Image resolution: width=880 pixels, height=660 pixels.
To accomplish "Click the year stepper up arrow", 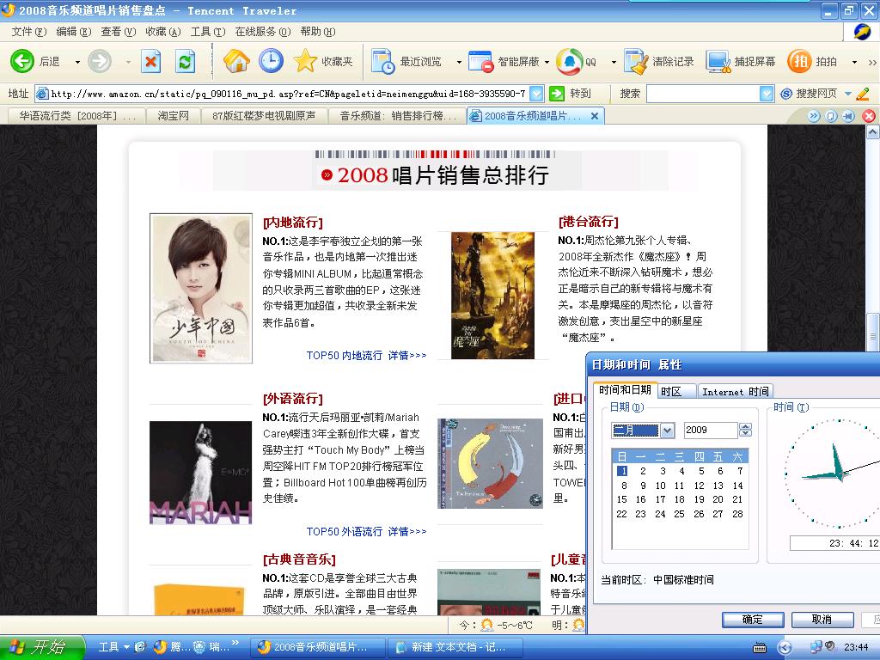I will pyautogui.click(x=745, y=426).
